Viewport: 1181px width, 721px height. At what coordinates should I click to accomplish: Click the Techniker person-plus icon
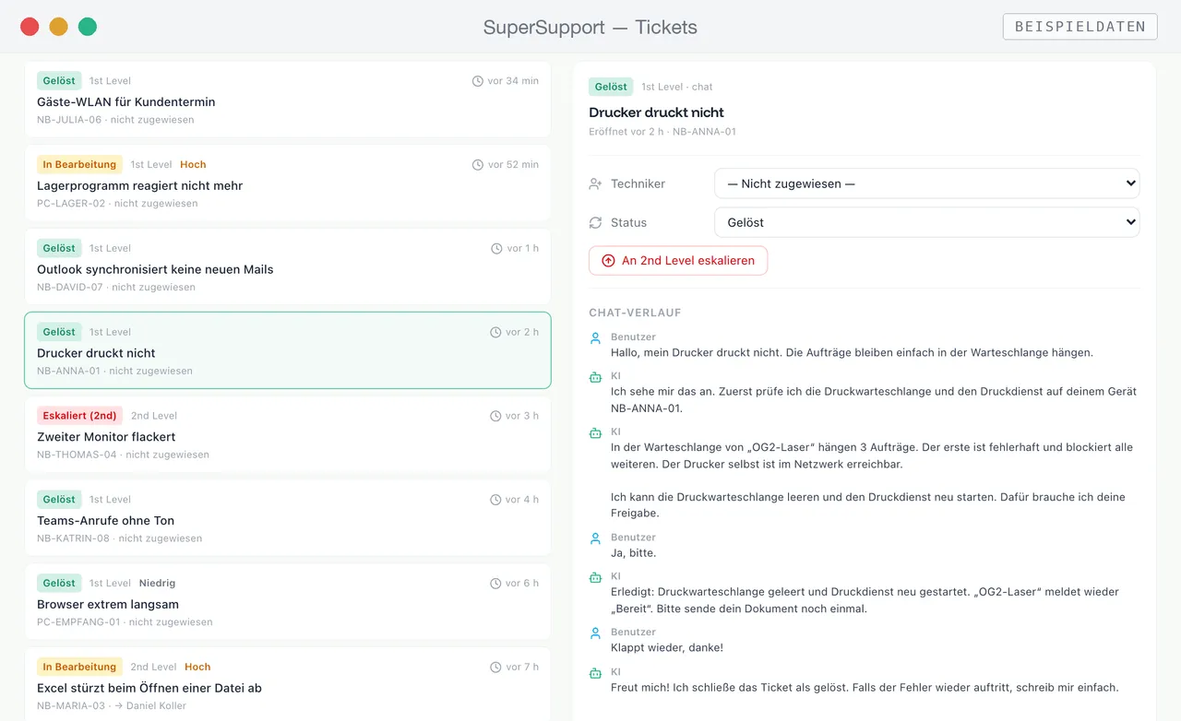pyautogui.click(x=595, y=184)
